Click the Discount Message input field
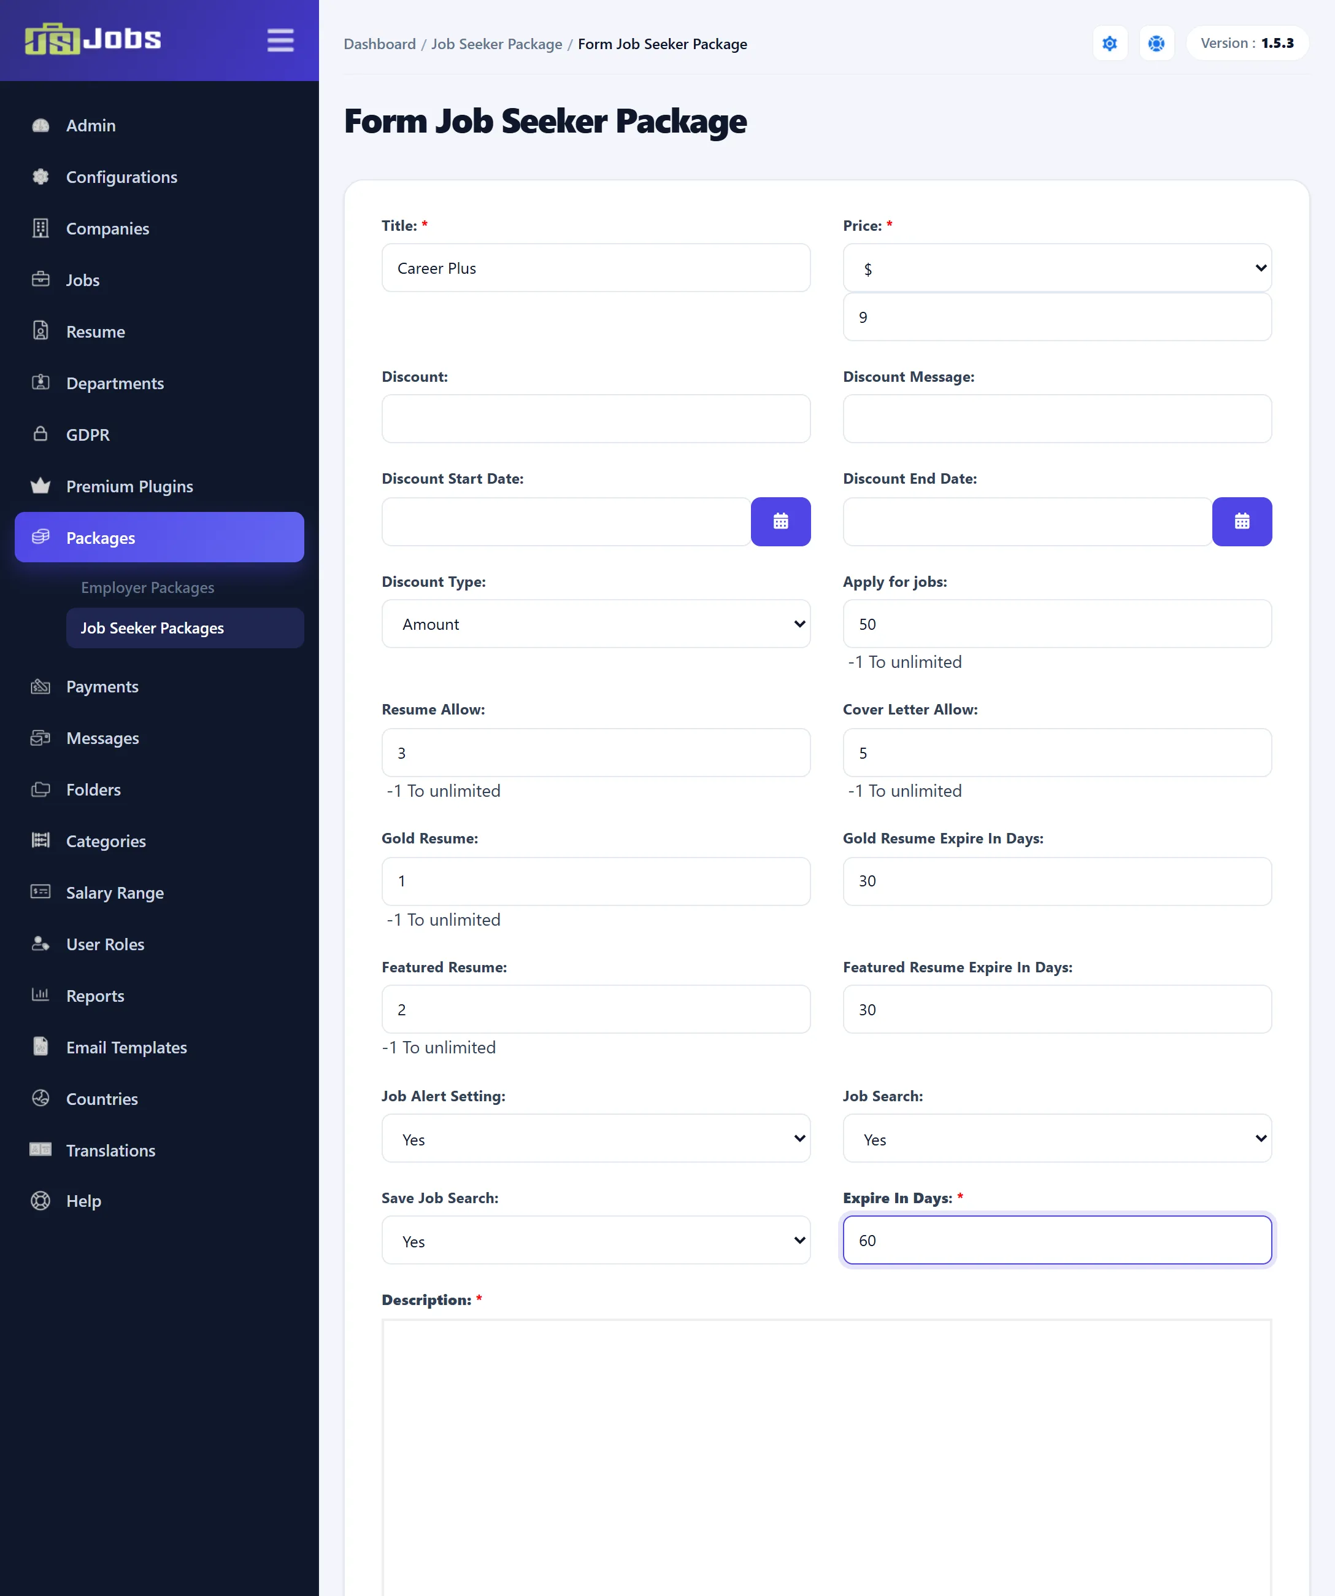This screenshot has height=1596, width=1335. 1057,419
